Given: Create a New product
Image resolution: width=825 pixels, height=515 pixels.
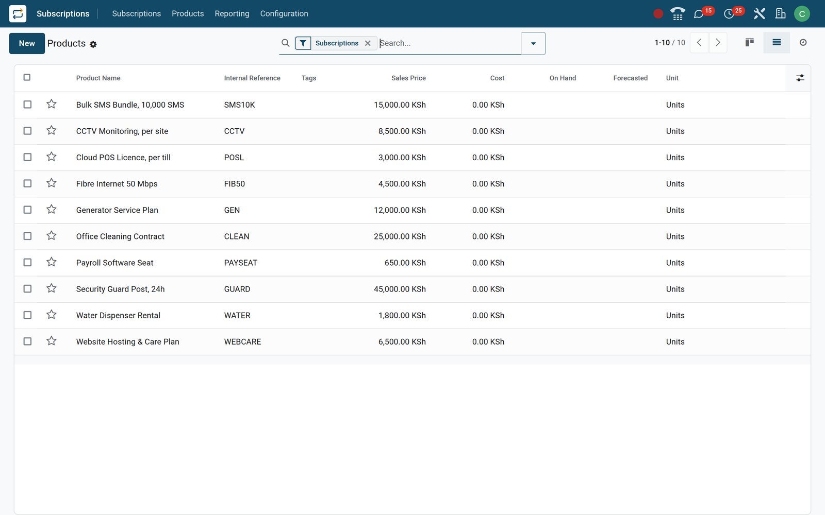Looking at the screenshot, I should coord(27,43).
